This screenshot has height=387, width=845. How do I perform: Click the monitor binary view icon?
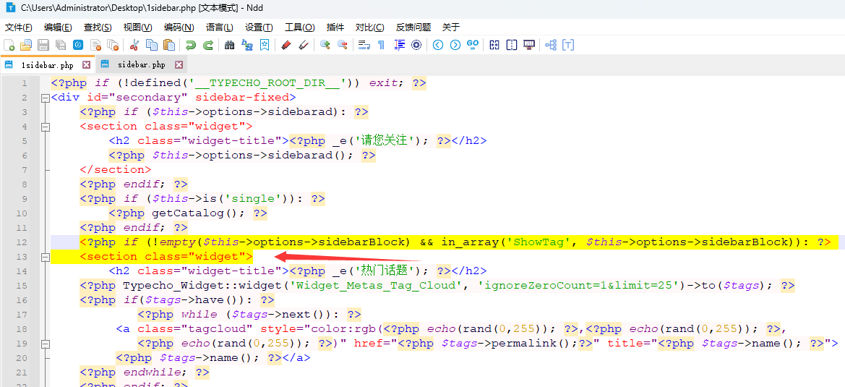(x=528, y=45)
